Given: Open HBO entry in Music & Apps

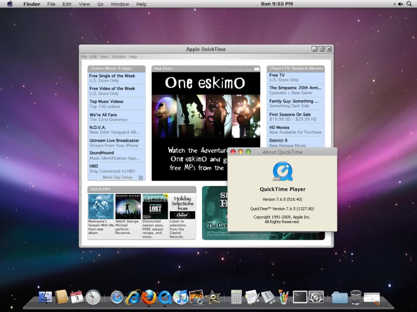Looking at the screenshot, I should (116, 169).
